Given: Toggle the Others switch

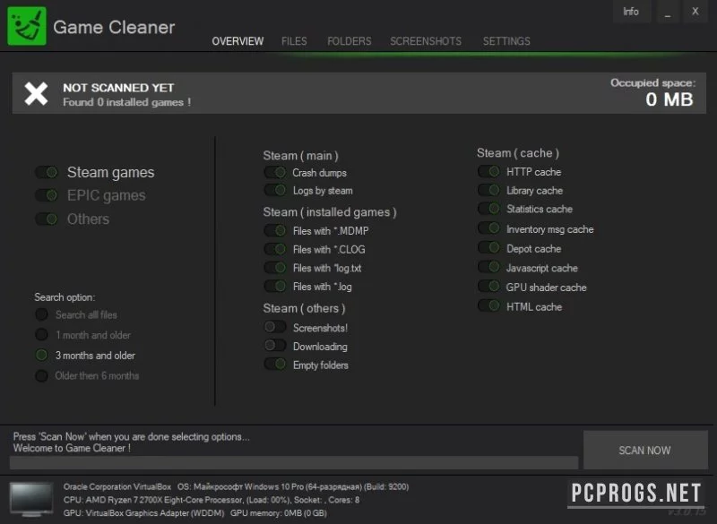Looking at the screenshot, I should coord(47,219).
